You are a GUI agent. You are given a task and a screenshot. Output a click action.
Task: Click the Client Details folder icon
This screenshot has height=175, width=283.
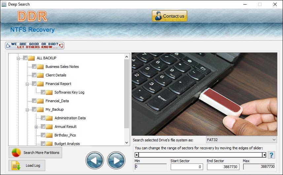[40, 75]
